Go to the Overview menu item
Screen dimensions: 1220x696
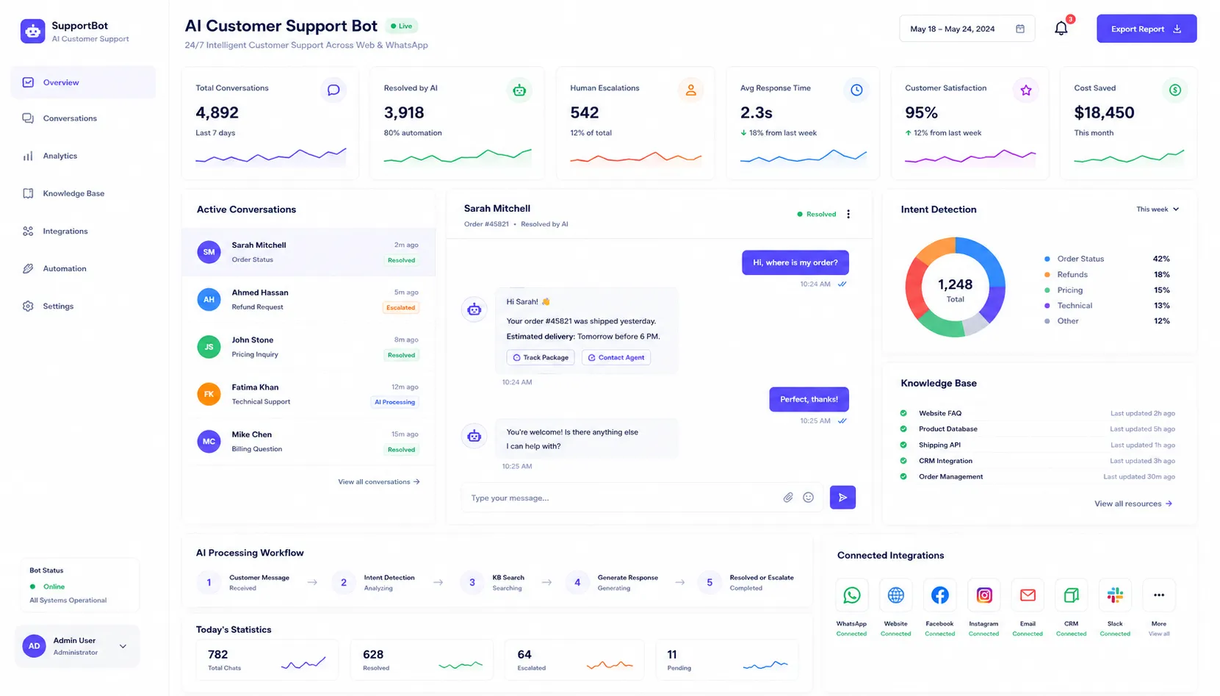pyautogui.click(x=83, y=82)
